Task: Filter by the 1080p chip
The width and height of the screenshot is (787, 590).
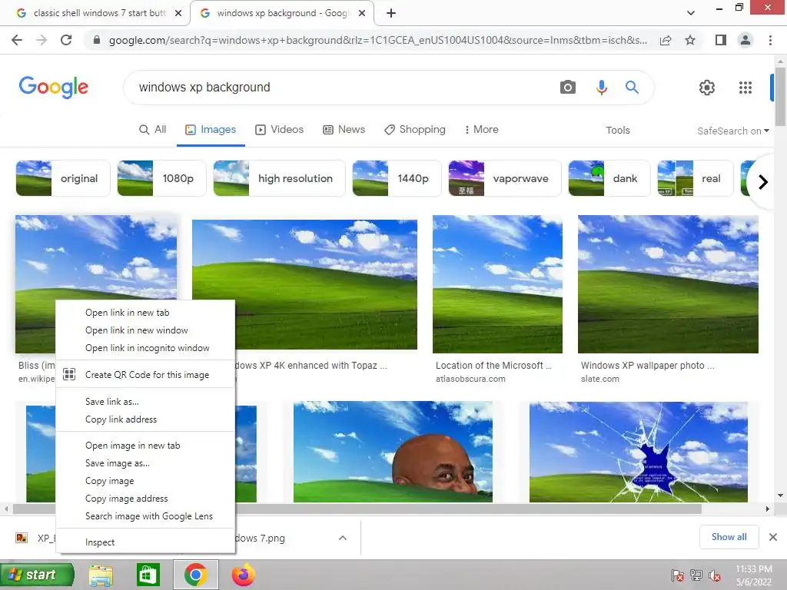Action: point(161,178)
